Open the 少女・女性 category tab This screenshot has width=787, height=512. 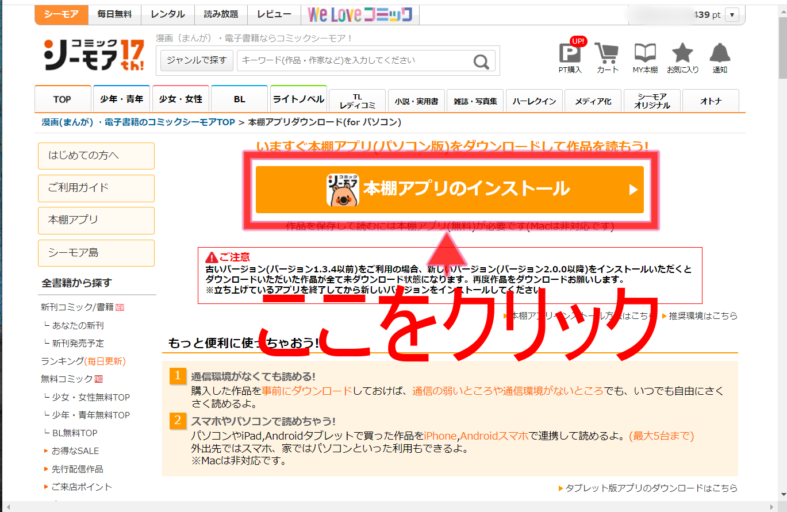[x=181, y=99]
